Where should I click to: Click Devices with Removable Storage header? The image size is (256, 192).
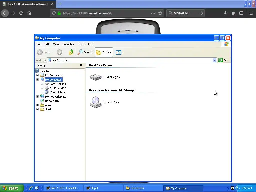(x=112, y=90)
